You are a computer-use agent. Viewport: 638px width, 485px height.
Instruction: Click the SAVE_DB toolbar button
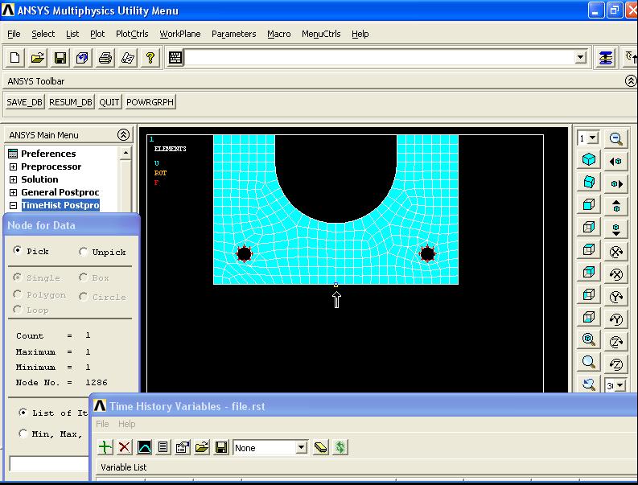[24, 102]
